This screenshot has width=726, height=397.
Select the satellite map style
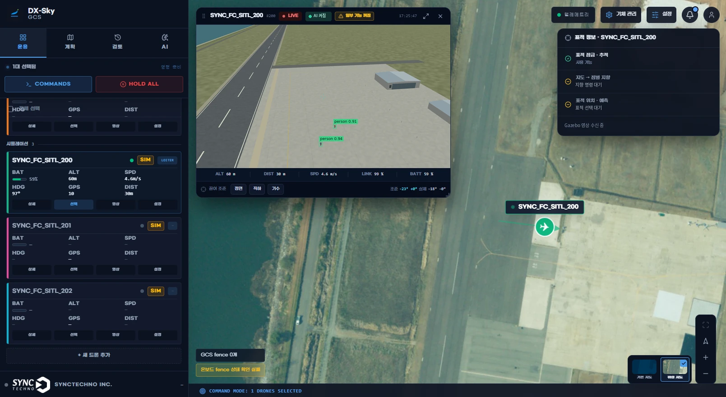coord(675,369)
